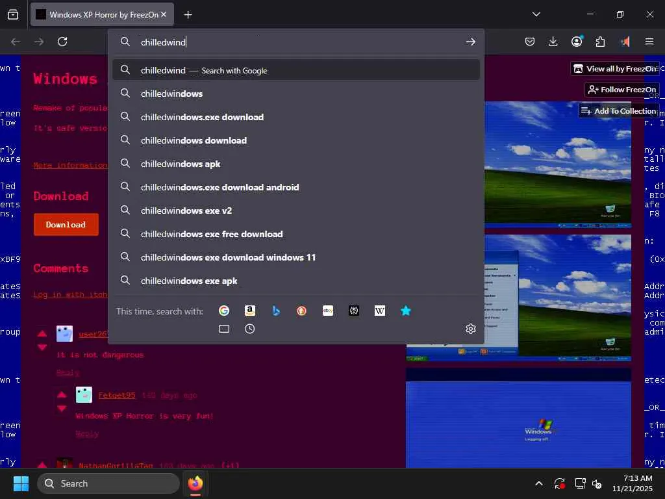Search with DuckDuckGo engine icon
The image size is (665, 499).
click(301, 311)
